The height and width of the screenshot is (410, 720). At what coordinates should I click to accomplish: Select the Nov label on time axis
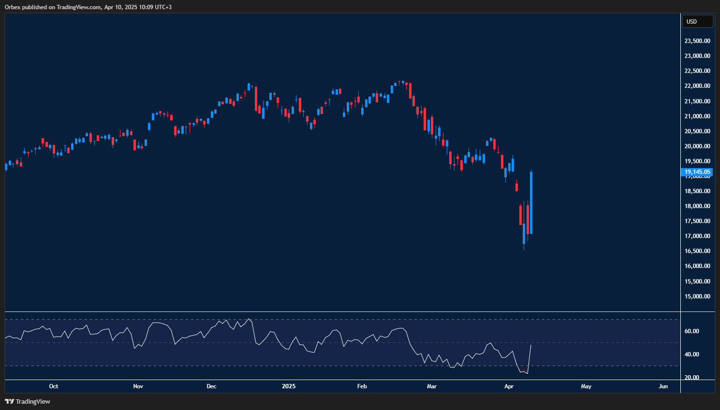pos(138,386)
